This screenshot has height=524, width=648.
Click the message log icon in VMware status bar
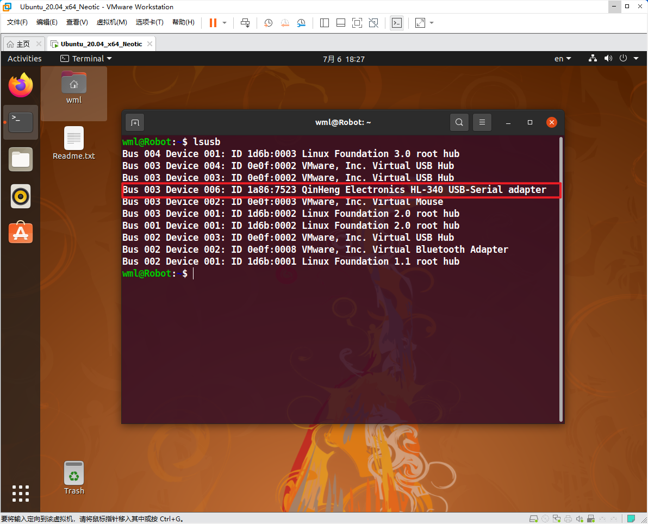[x=631, y=519]
